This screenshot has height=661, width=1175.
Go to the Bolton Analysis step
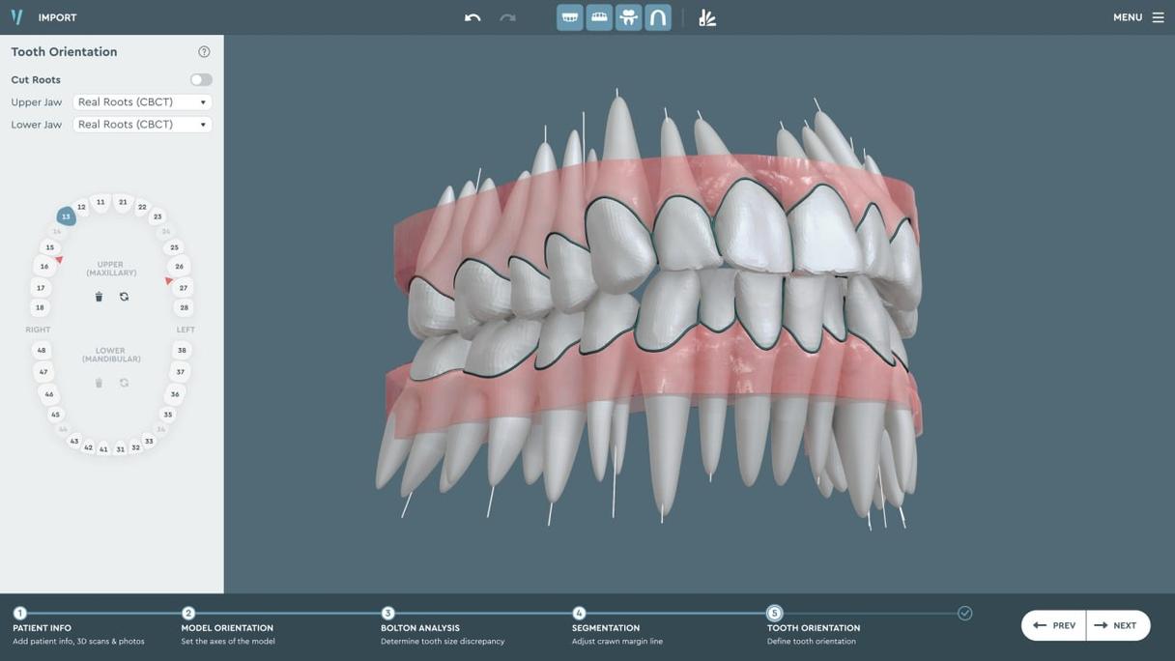(x=387, y=614)
